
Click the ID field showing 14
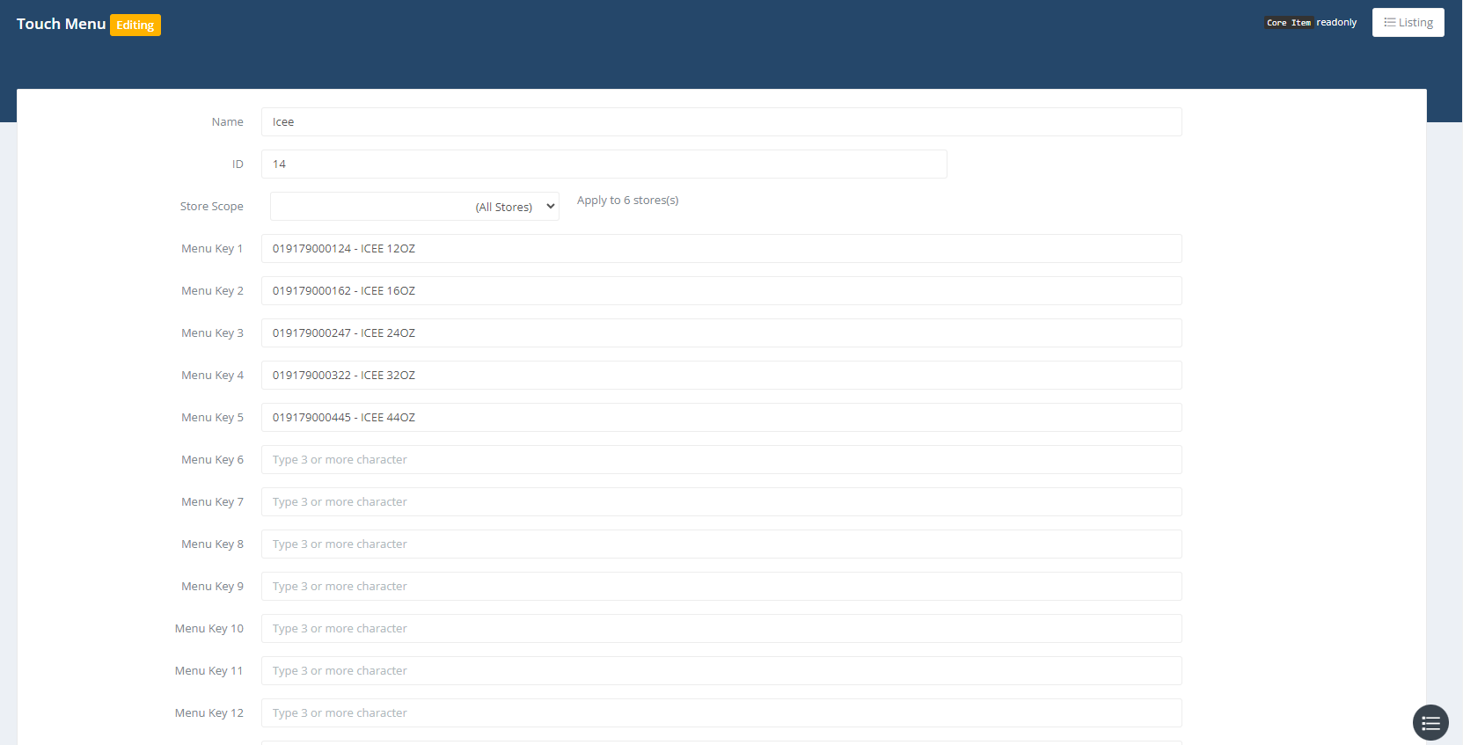point(604,164)
